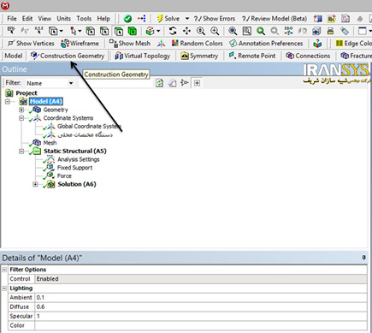Click the Outline filter text box
The width and height of the screenshot is (372, 333).
point(115,83)
